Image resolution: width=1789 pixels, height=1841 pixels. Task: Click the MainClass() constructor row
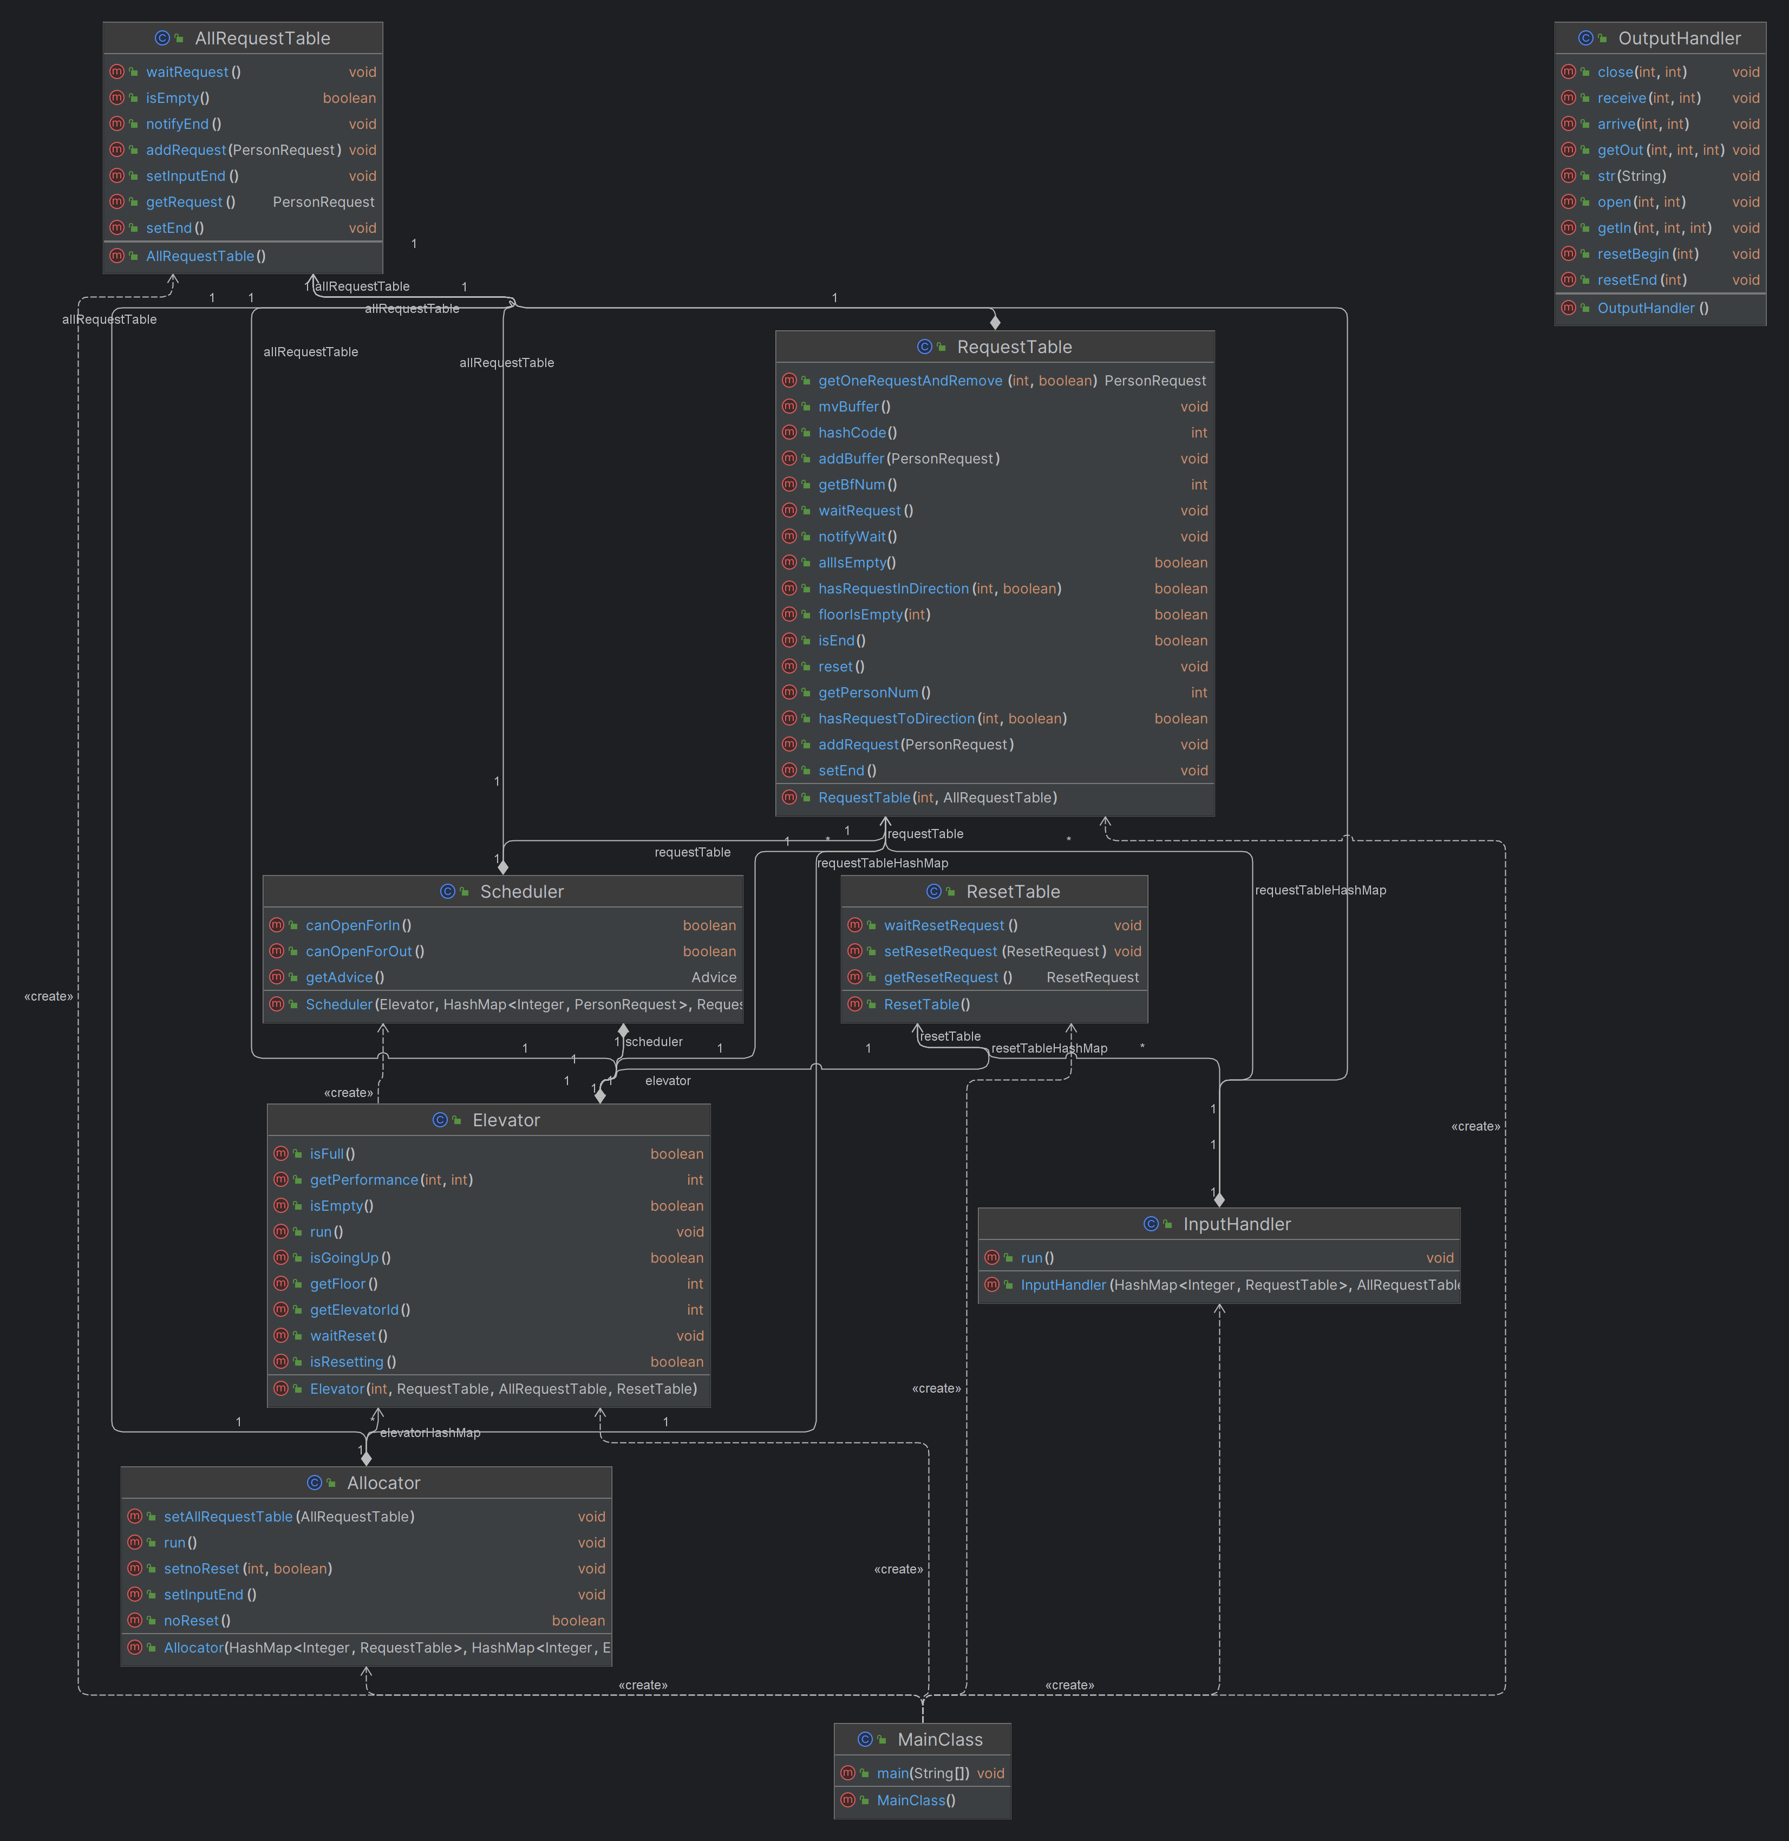click(923, 1800)
